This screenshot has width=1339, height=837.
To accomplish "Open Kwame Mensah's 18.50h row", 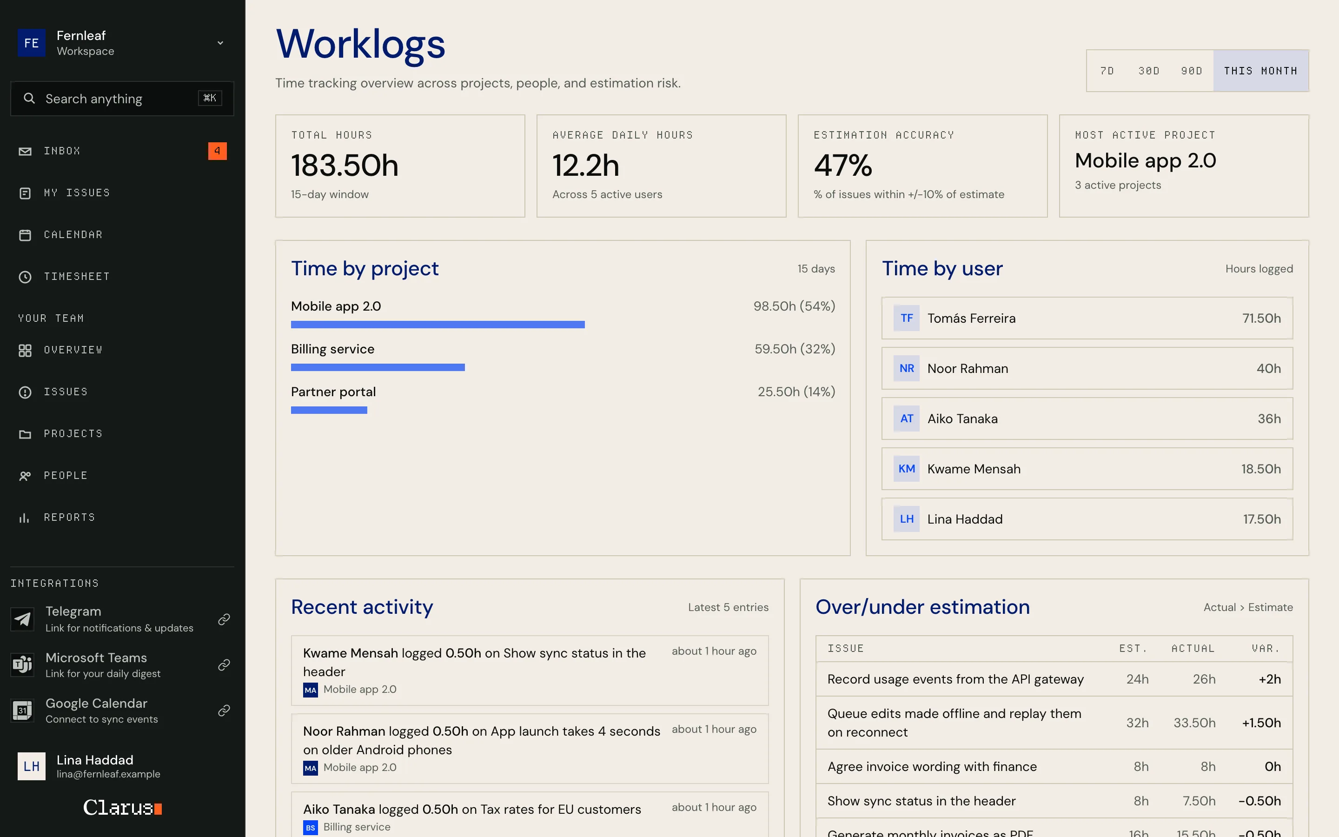I will click(x=1087, y=469).
